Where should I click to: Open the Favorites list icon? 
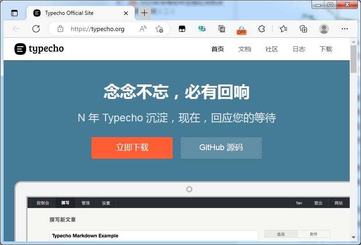[x=283, y=29]
